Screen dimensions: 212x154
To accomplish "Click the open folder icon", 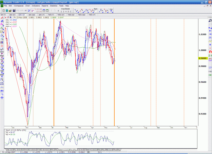I will coord(10,10).
